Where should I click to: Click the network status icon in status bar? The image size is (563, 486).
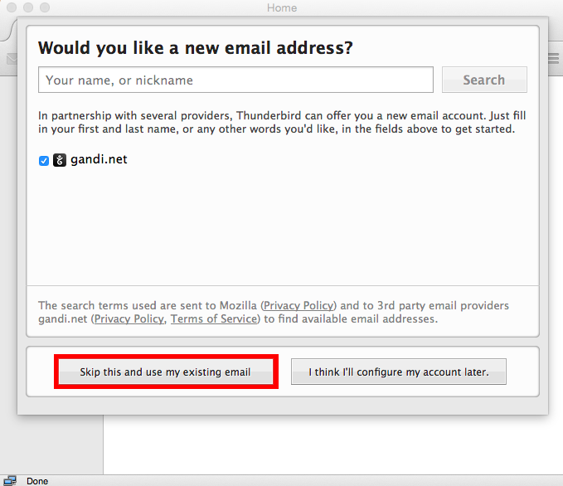tap(10, 481)
